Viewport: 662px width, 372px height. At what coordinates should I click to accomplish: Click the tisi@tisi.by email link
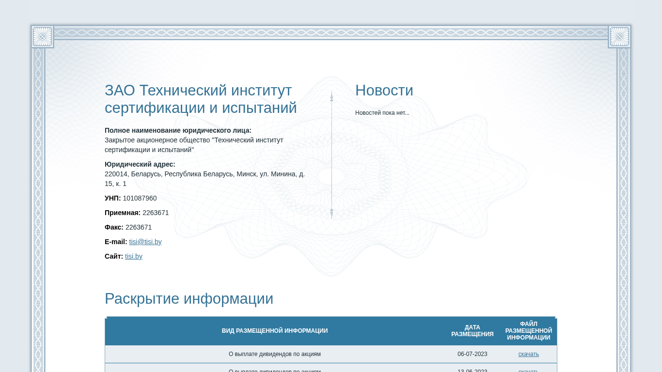145,242
